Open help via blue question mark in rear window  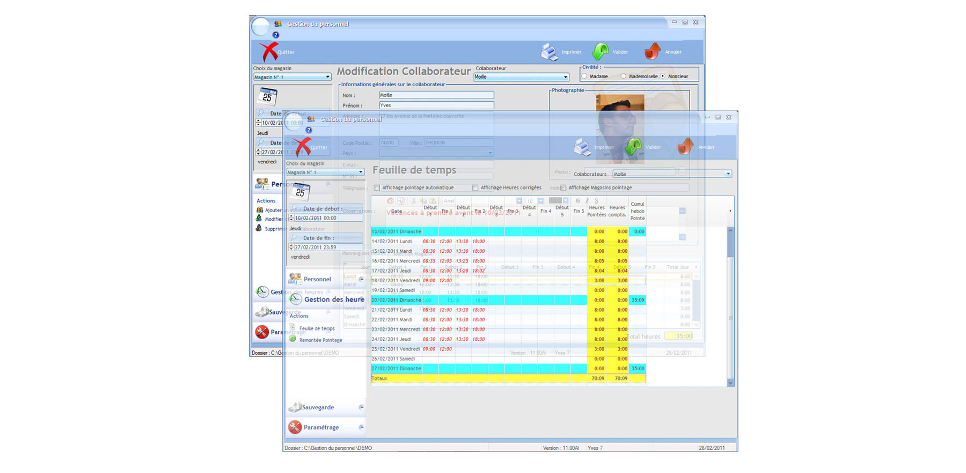[x=276, y=35]
